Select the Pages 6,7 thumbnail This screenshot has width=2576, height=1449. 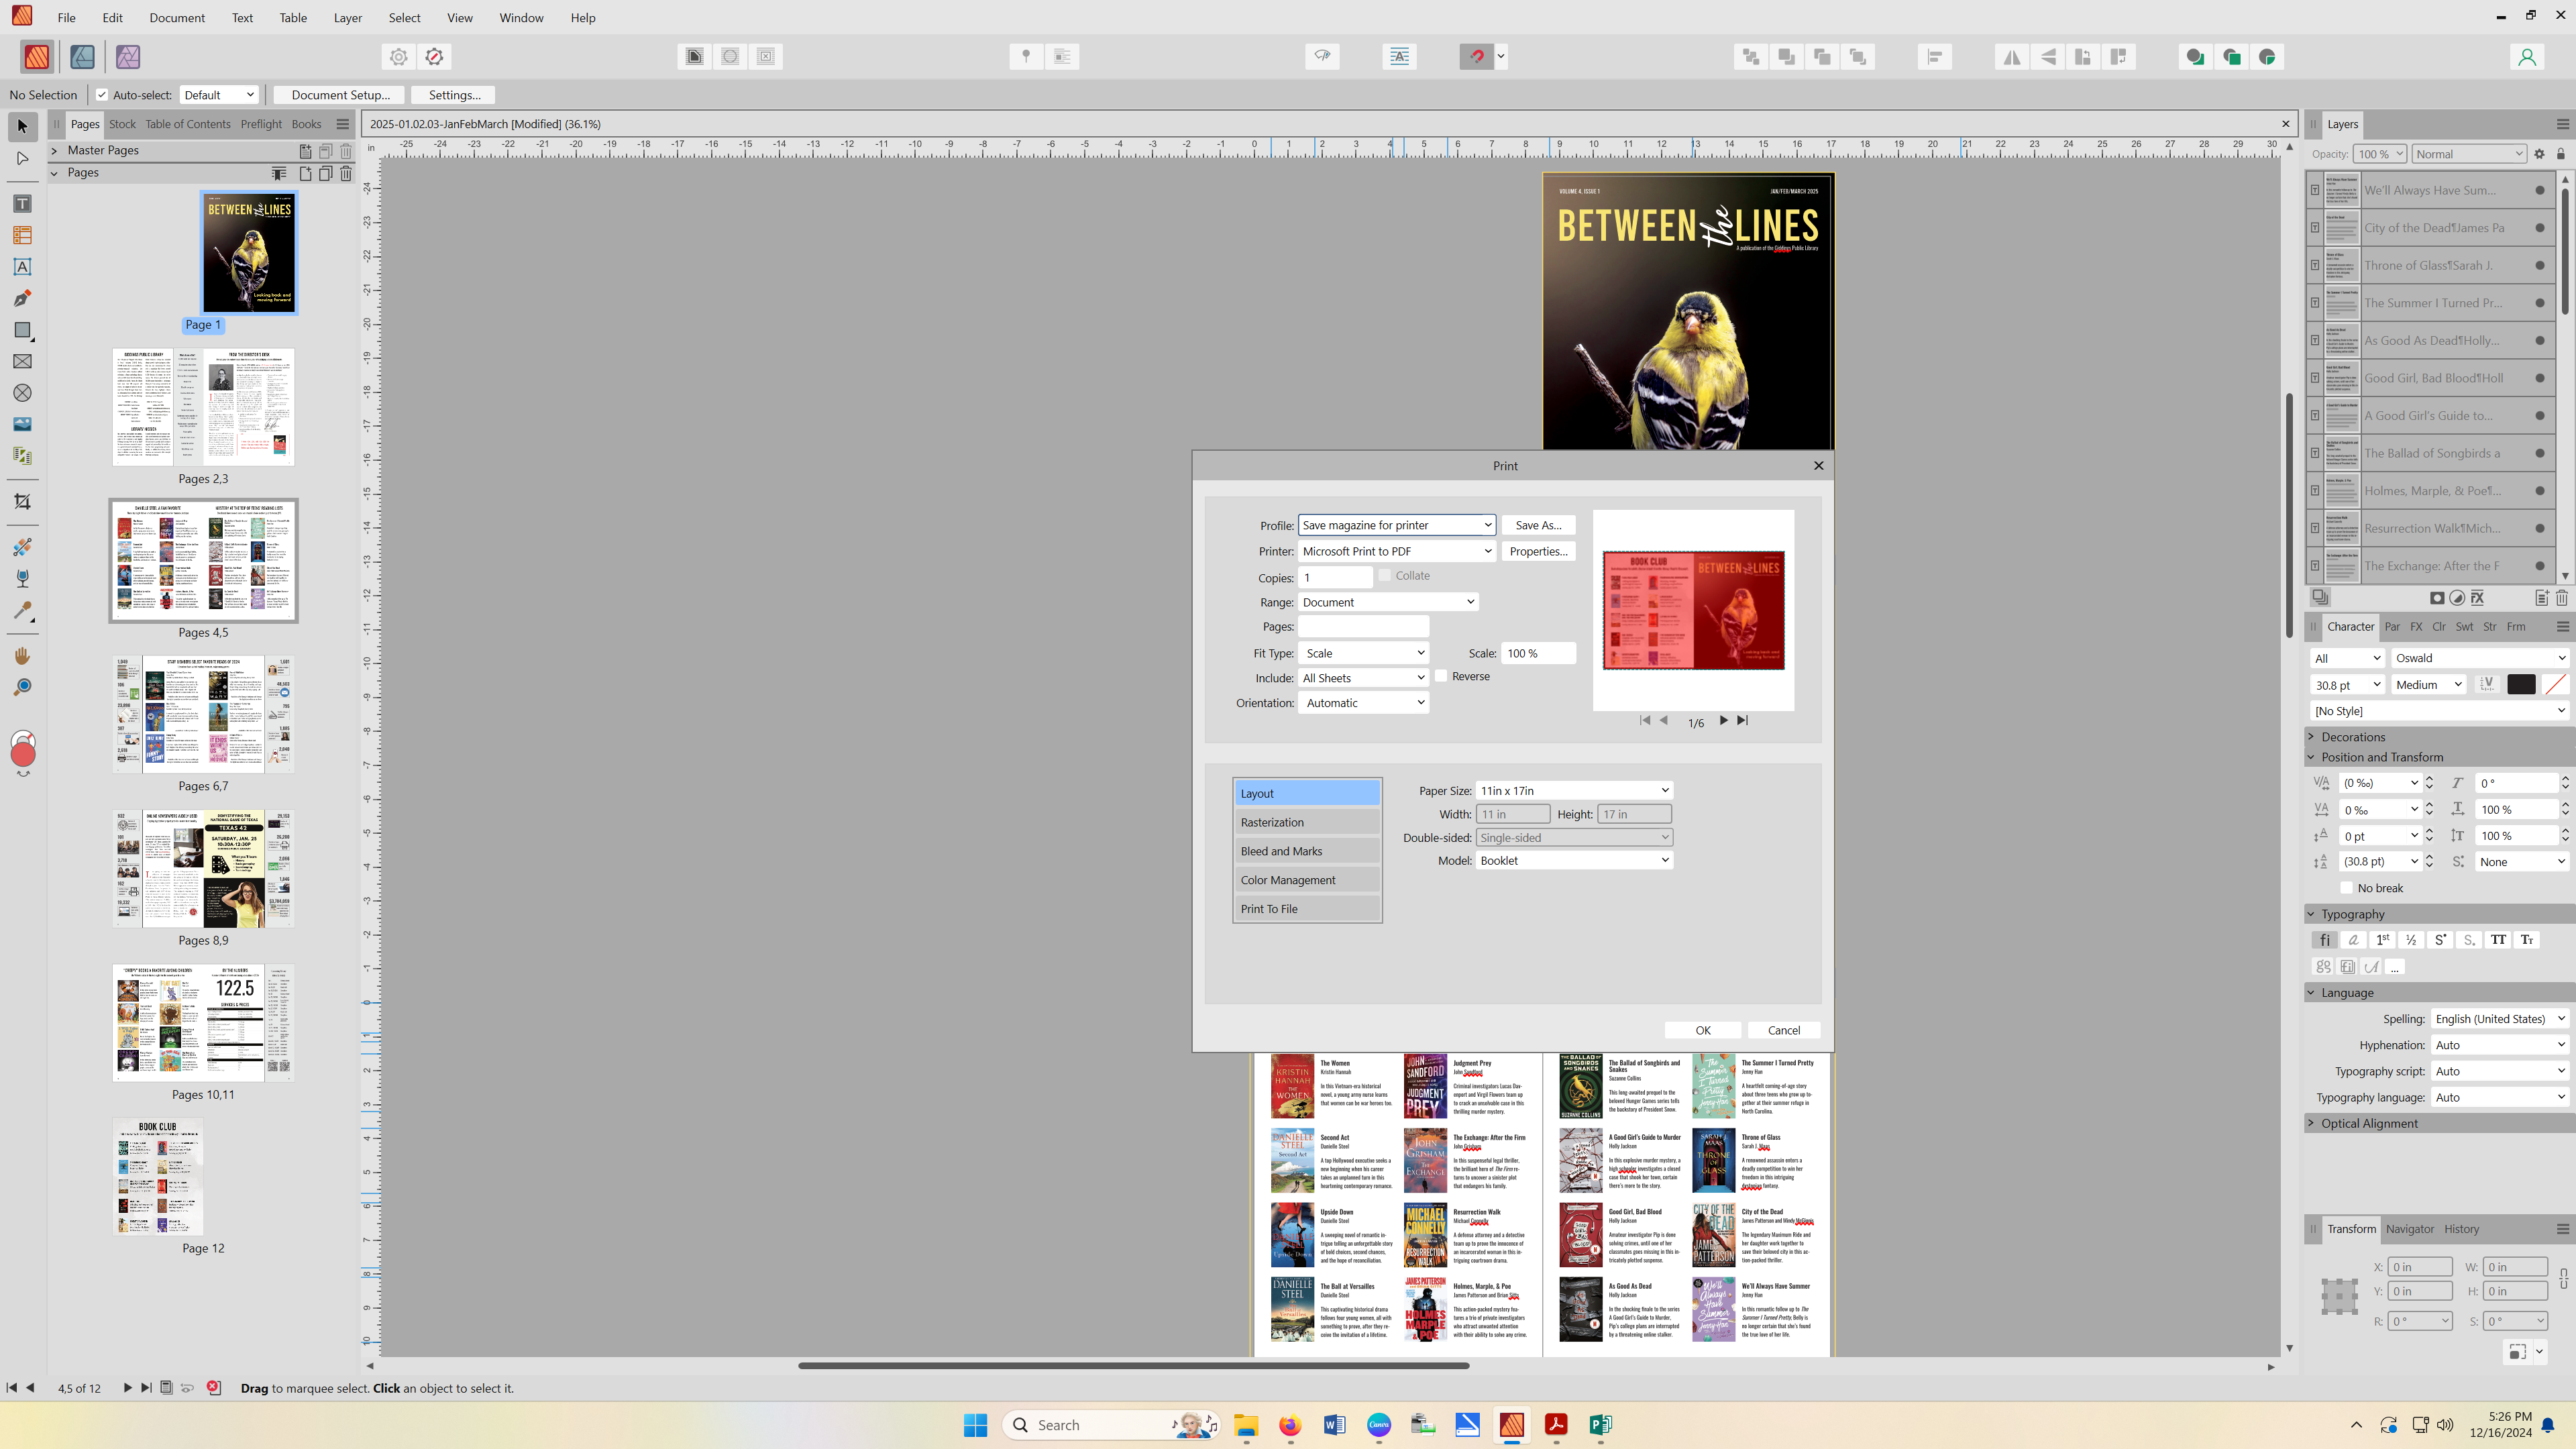click(x=203, y=714)
